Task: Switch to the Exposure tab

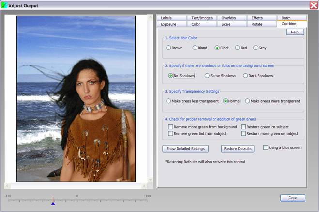Action: click(171, 24)
